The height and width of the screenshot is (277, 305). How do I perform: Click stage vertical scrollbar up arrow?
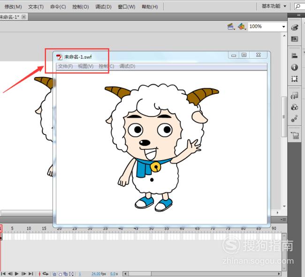pos(284,36)
